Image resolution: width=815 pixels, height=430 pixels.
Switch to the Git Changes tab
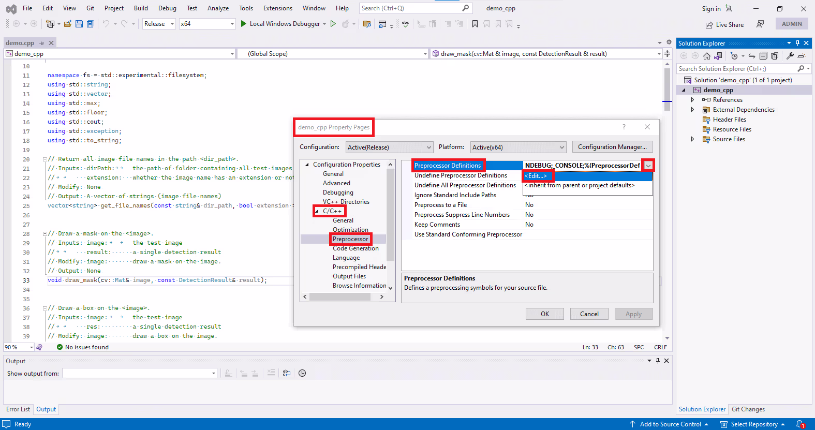point(748,409)
